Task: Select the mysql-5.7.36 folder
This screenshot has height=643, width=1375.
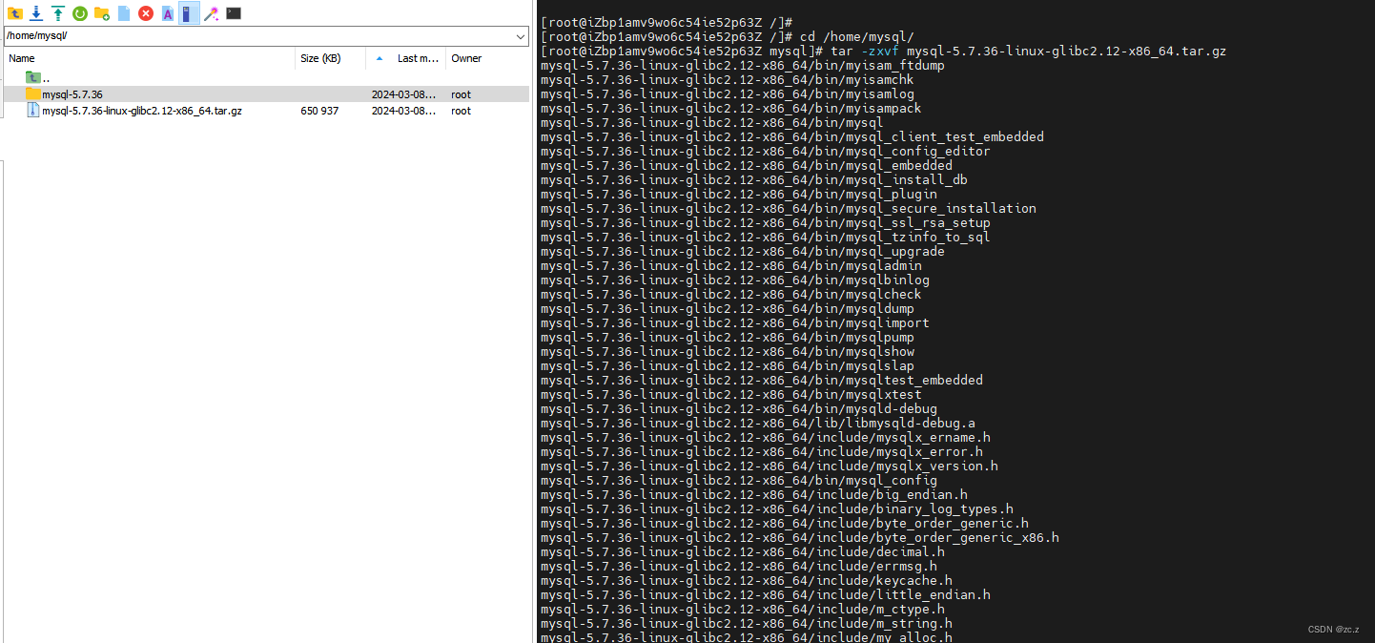Action: point(266,94)
